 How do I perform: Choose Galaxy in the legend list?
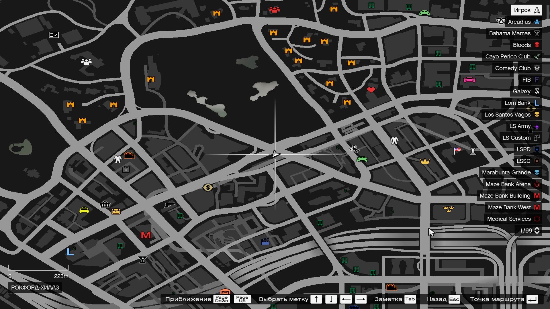(526, 91)
